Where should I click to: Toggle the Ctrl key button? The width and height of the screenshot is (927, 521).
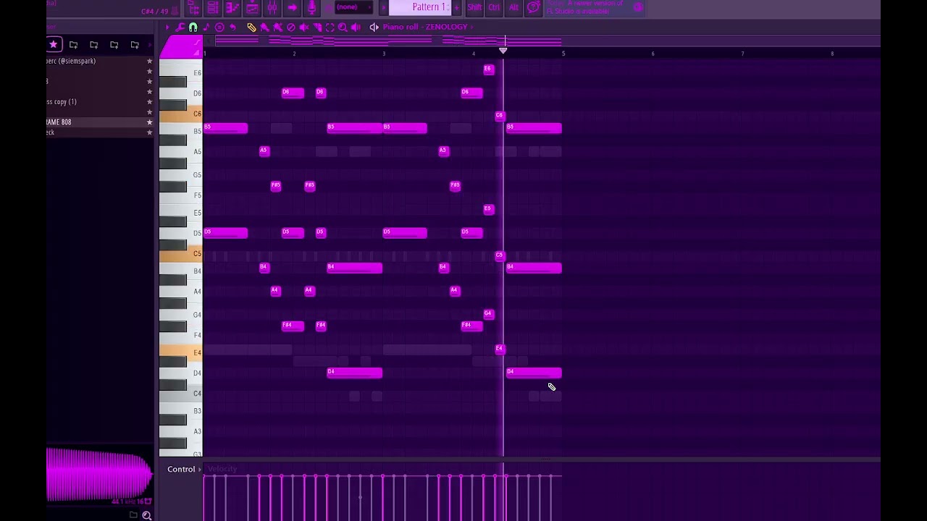click(x=494, y=8)
